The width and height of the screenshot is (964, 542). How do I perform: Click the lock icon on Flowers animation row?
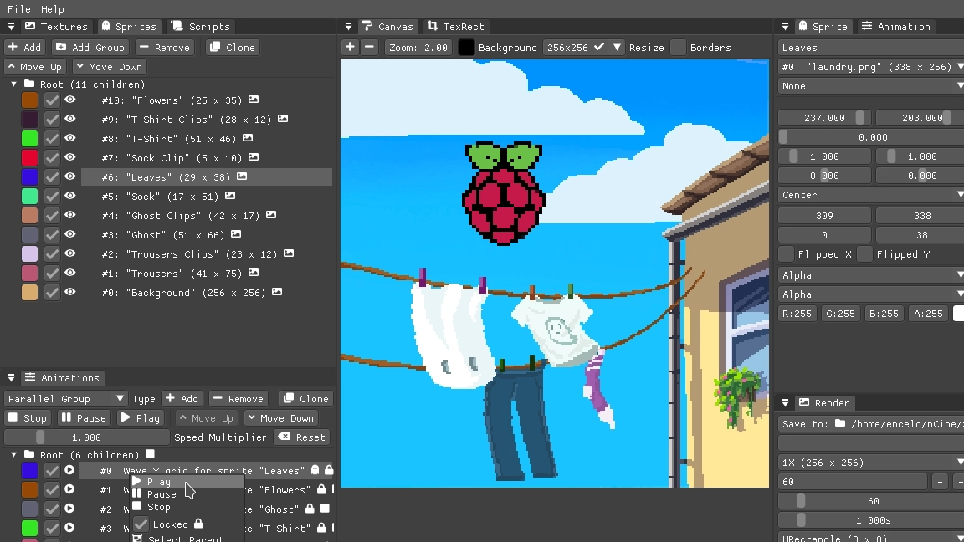(x=321, y=490)
